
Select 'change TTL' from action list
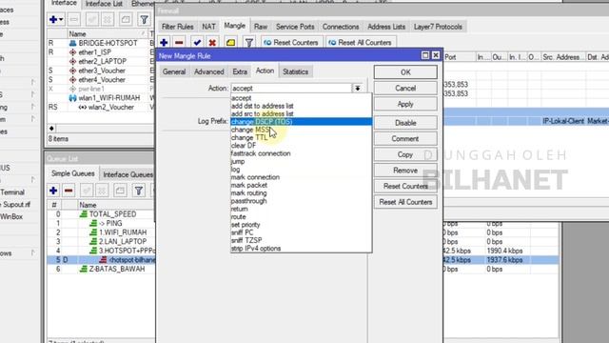pyautogui.click(x=301, y=137)
